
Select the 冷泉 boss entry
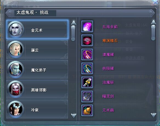point(37,109)
